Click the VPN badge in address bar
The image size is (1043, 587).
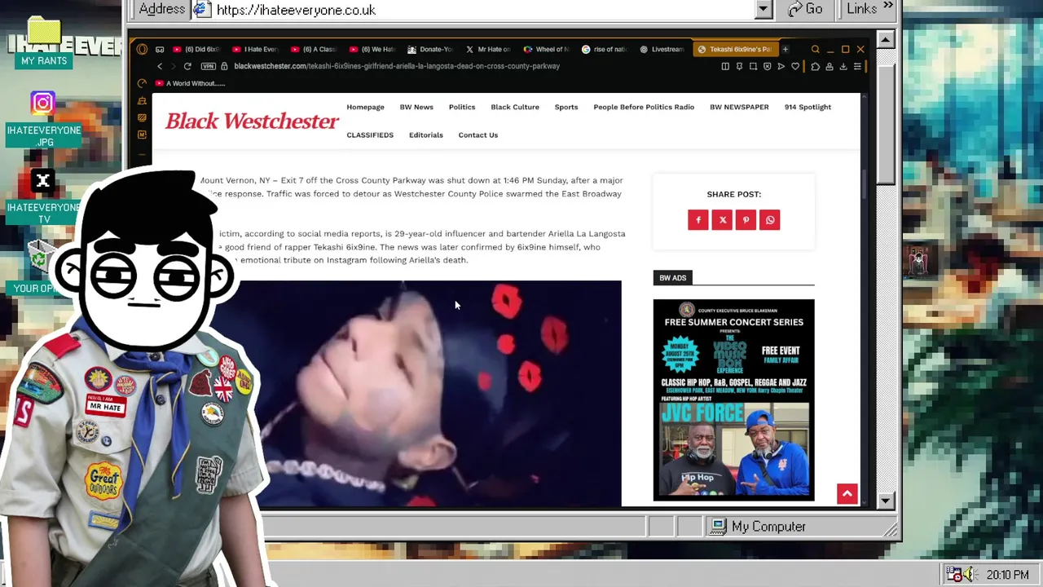(207, 66)
